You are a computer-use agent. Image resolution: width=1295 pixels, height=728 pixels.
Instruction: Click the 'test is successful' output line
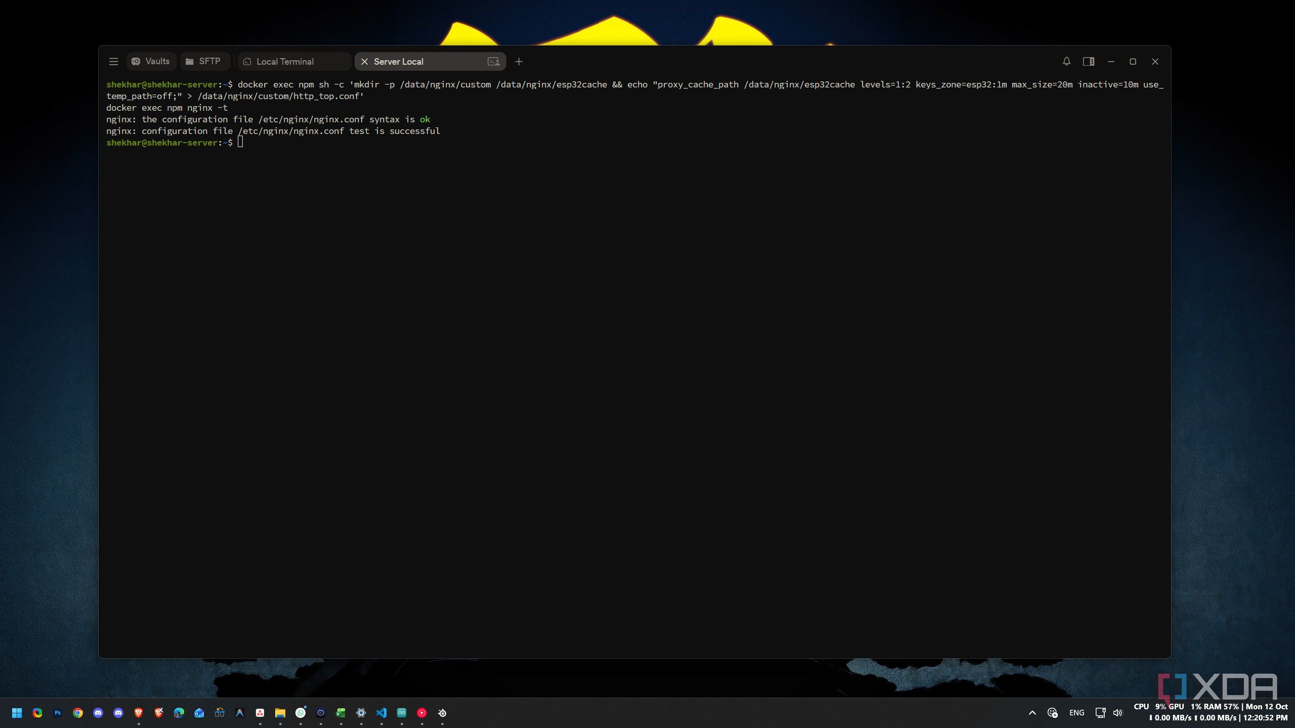[273, 131]
